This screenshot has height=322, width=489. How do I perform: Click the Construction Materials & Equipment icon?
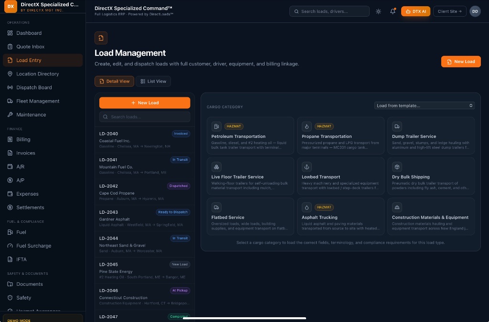(397, 208)
